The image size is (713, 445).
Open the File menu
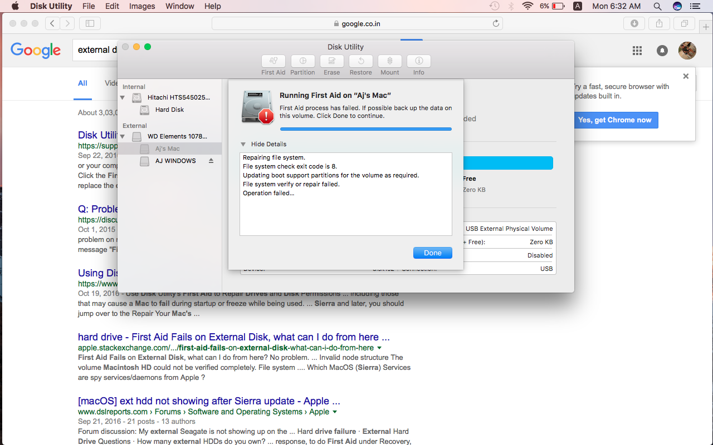tap(89, 6)
